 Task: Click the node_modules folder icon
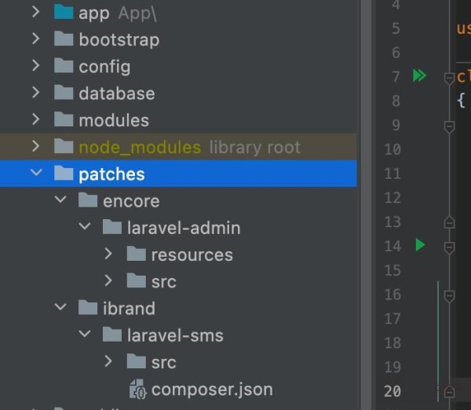coord(64,147)
